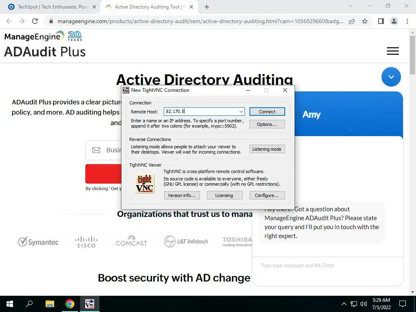Open a new browser tab
This screenshot has width=416, height=312.
click(x=207, y=7)
